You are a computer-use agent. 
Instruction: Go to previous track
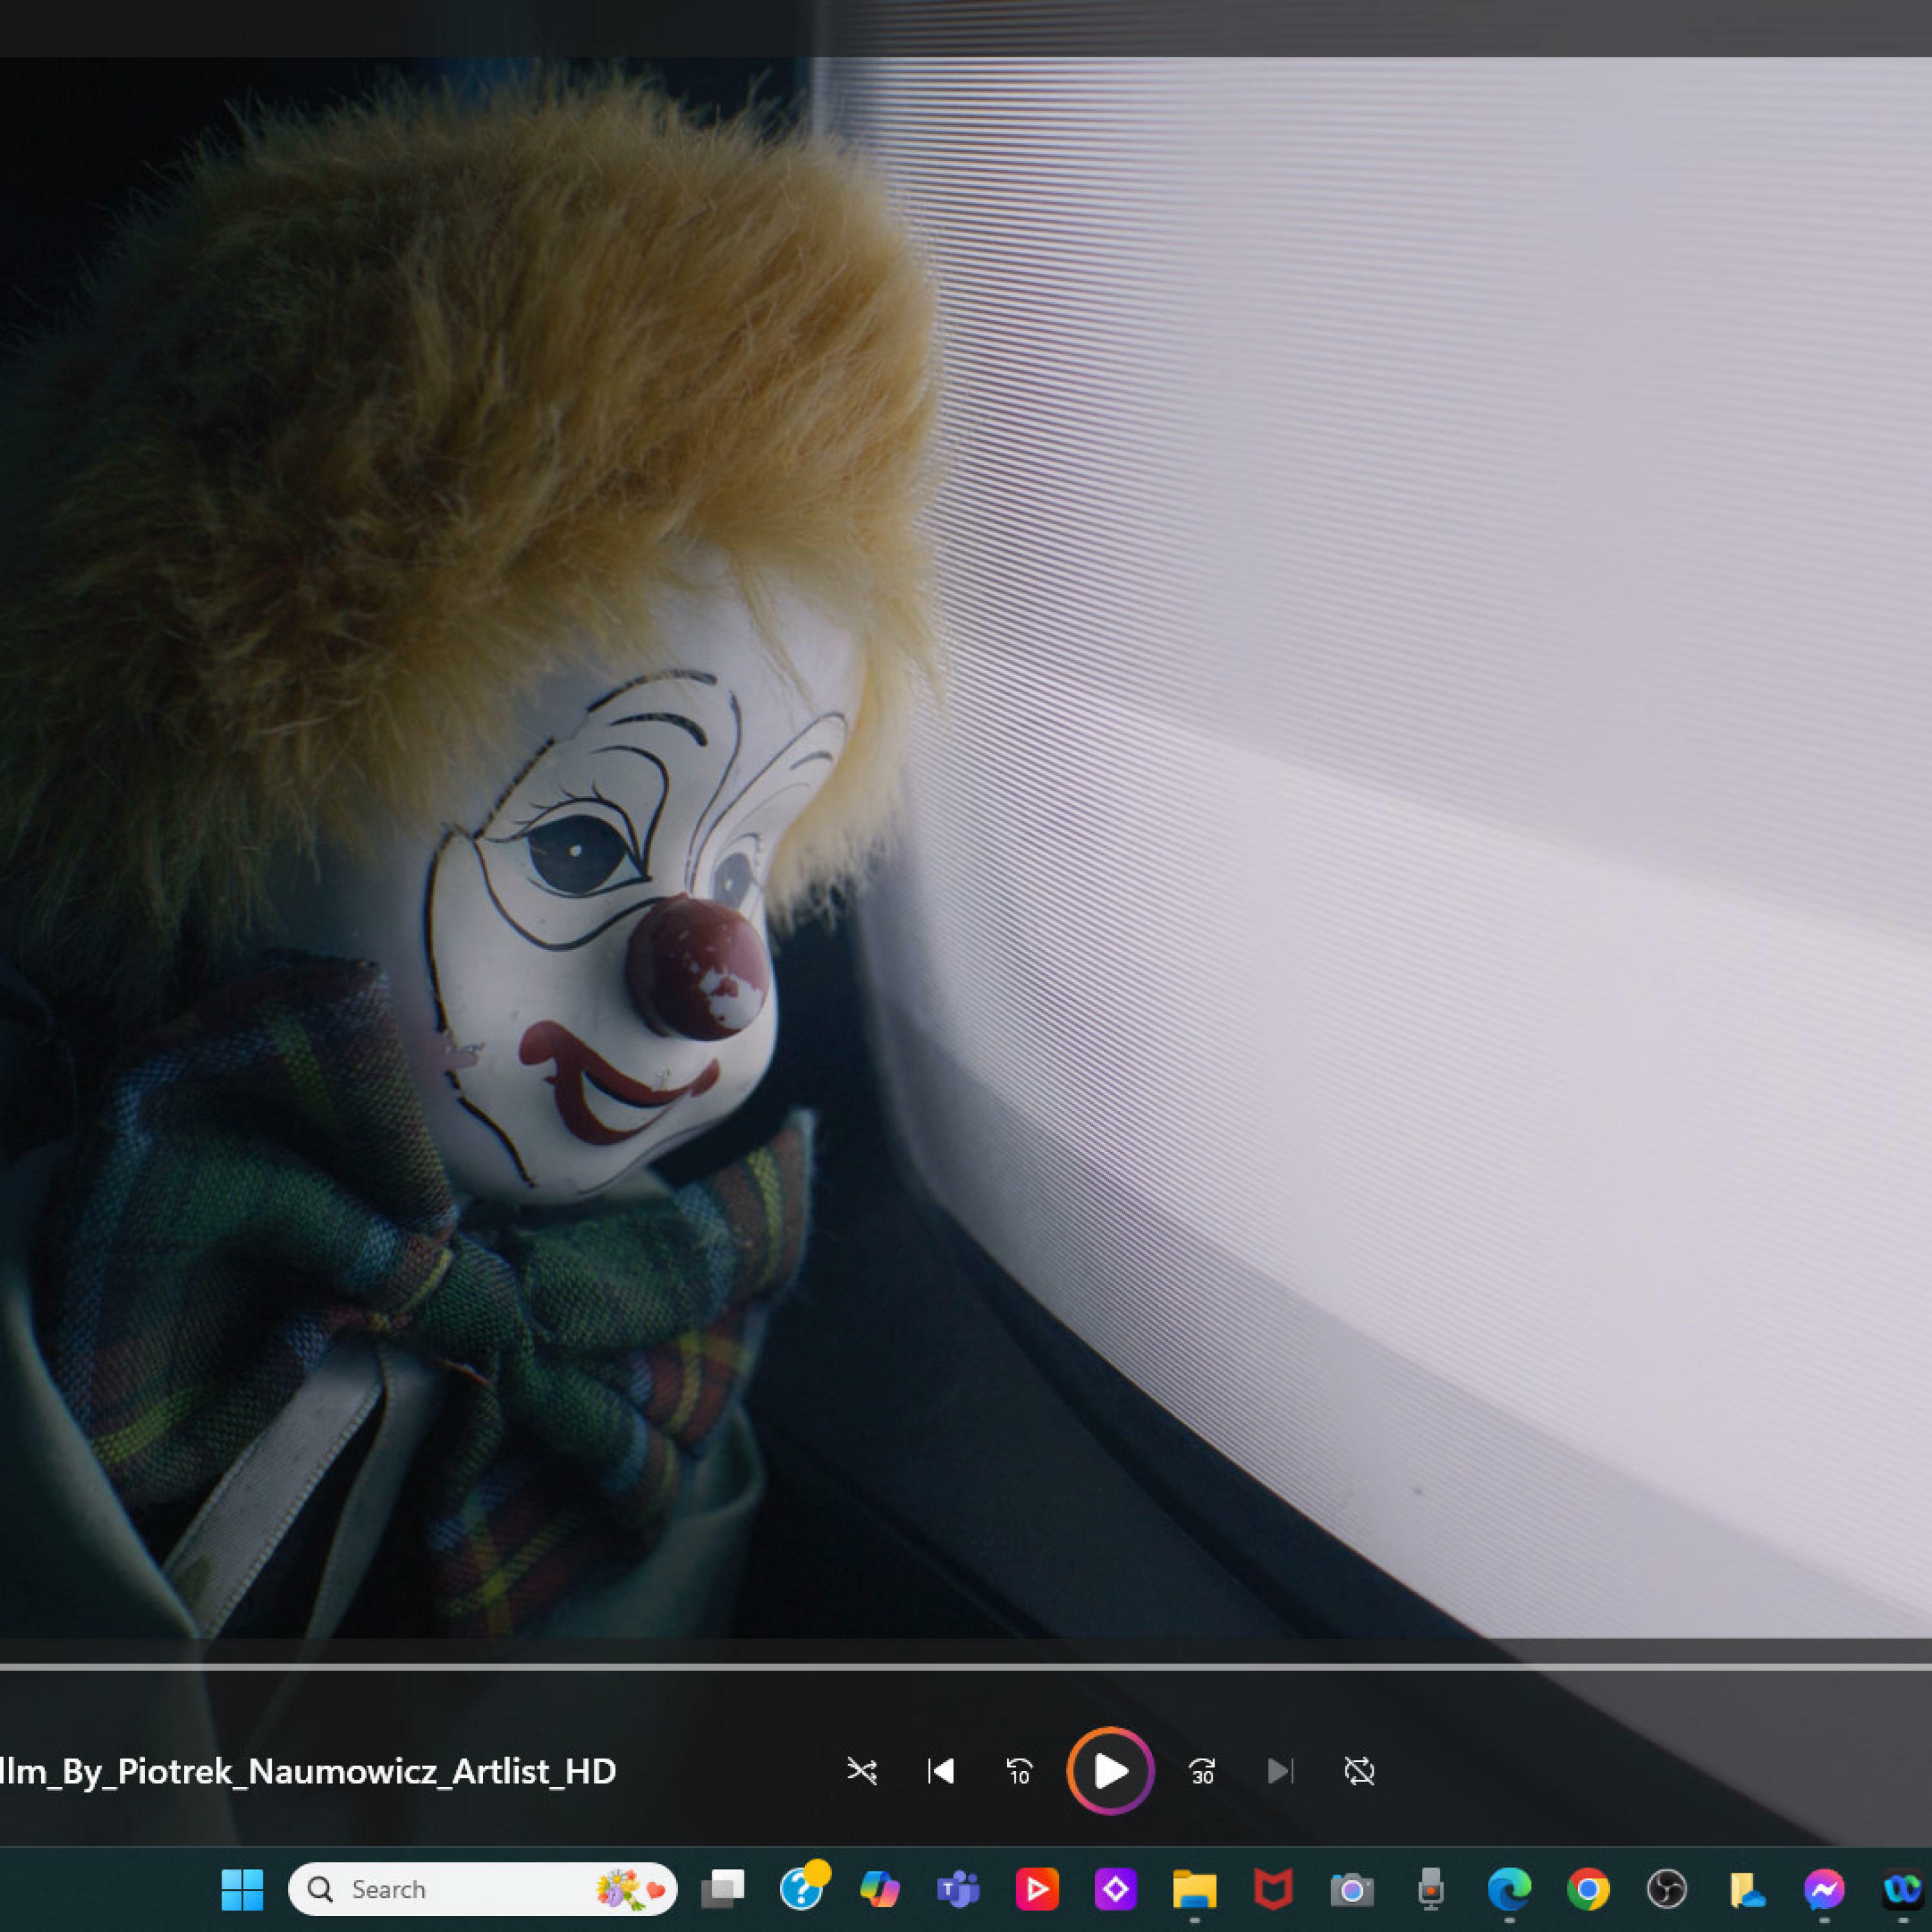tap(940, 1771)
